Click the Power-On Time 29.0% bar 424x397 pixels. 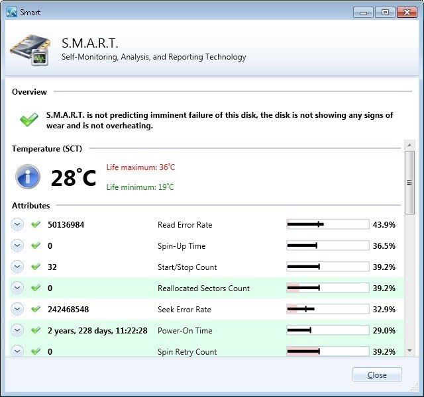(328, 330)
